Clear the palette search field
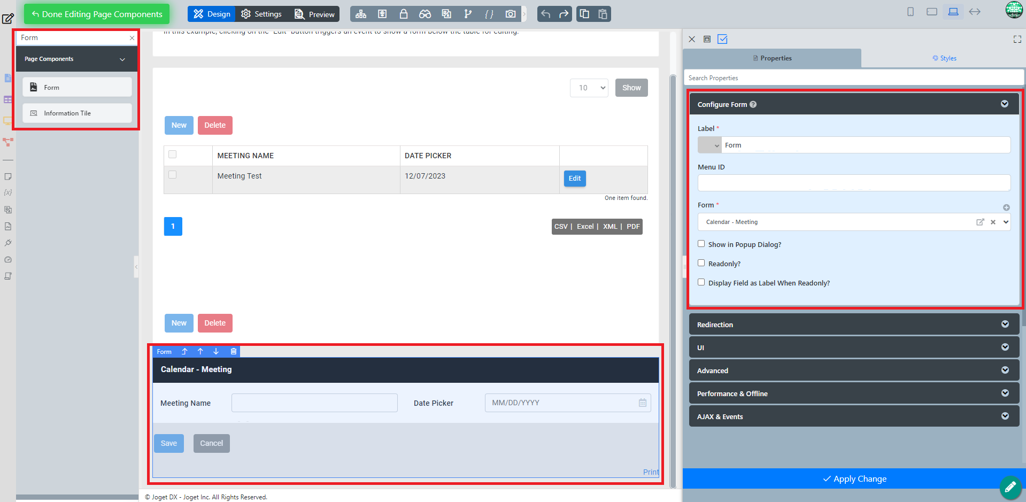Screen dimensions: 1026x502 132,38
